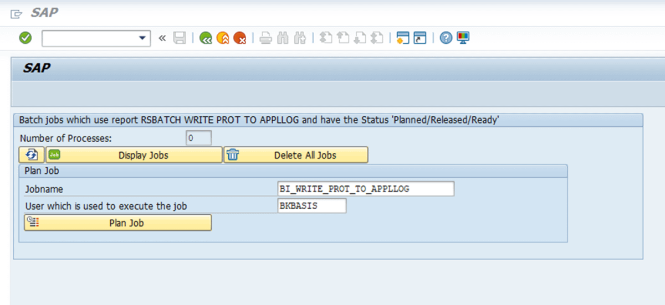Screen dimensions: 665x305
Task: Click the red Cancel icon
Action: point(240,38)
